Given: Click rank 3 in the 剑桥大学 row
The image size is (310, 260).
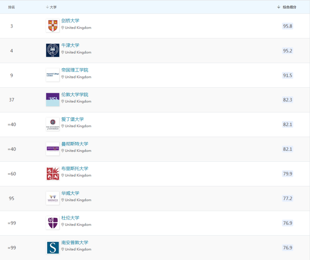Looking at the screenshot, I should [x=12, y=26].
